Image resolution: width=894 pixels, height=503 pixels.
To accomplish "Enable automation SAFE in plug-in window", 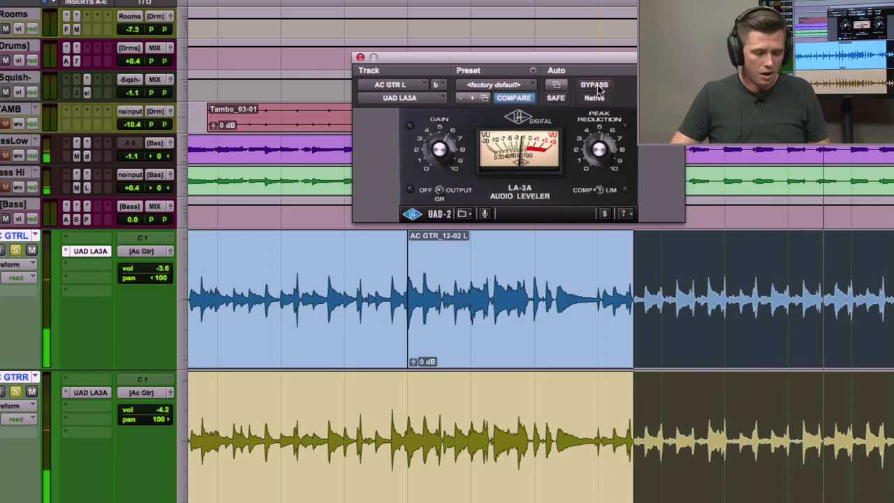I will 555,98.
